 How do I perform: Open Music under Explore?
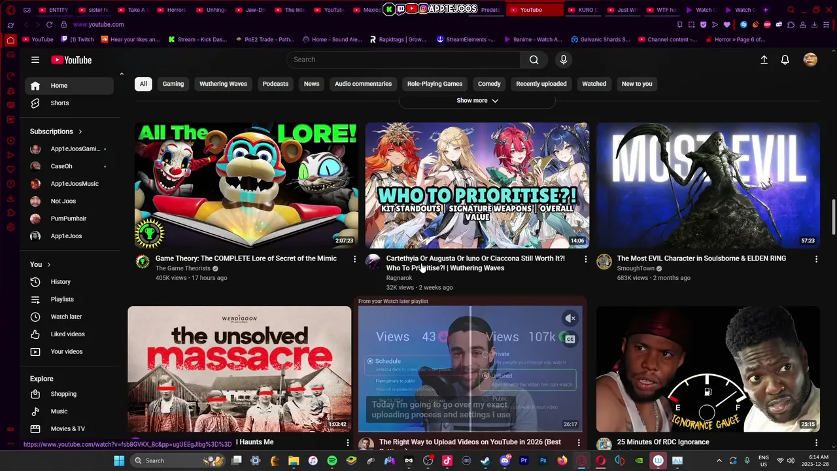point(69,411)
